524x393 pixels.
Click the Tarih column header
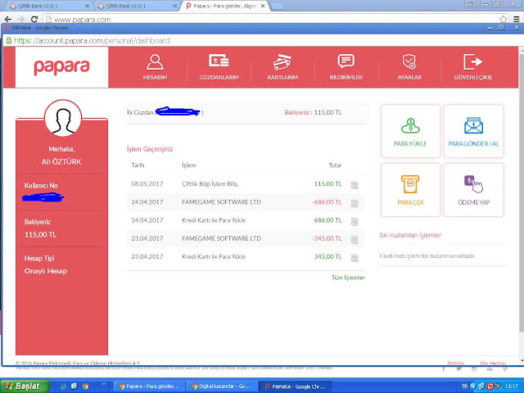pyautogui.click(x=138, y=165)
